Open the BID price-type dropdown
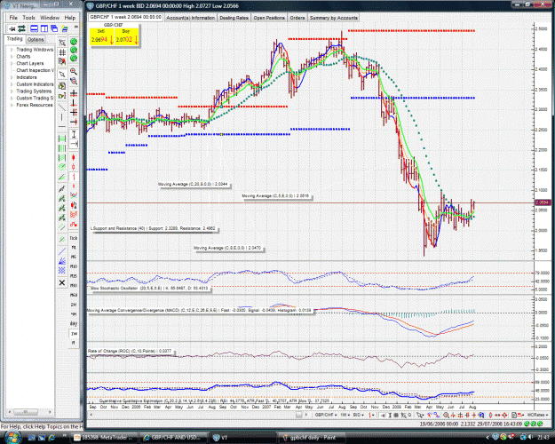The image size is (555, 444). point(359,415)
